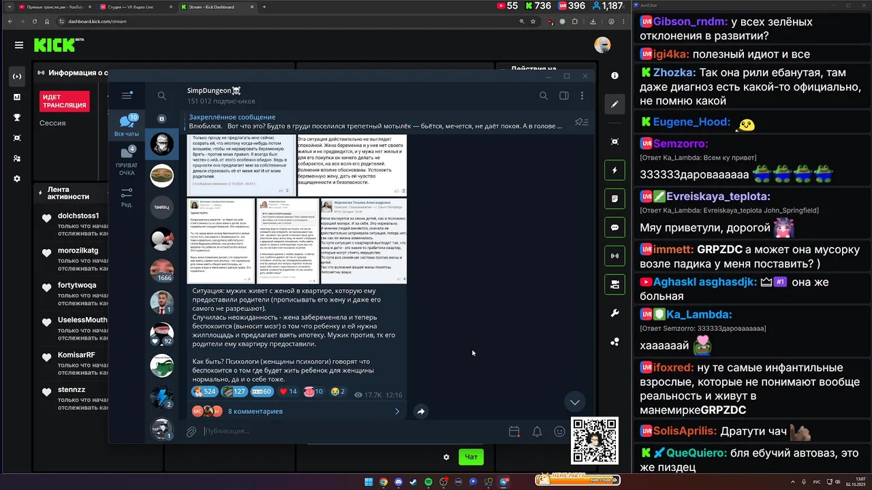Click dolchstoss1 in activity feed
The height and width of the screenshot is (490, 872).
pyautogui.click(x=78, y=216)
